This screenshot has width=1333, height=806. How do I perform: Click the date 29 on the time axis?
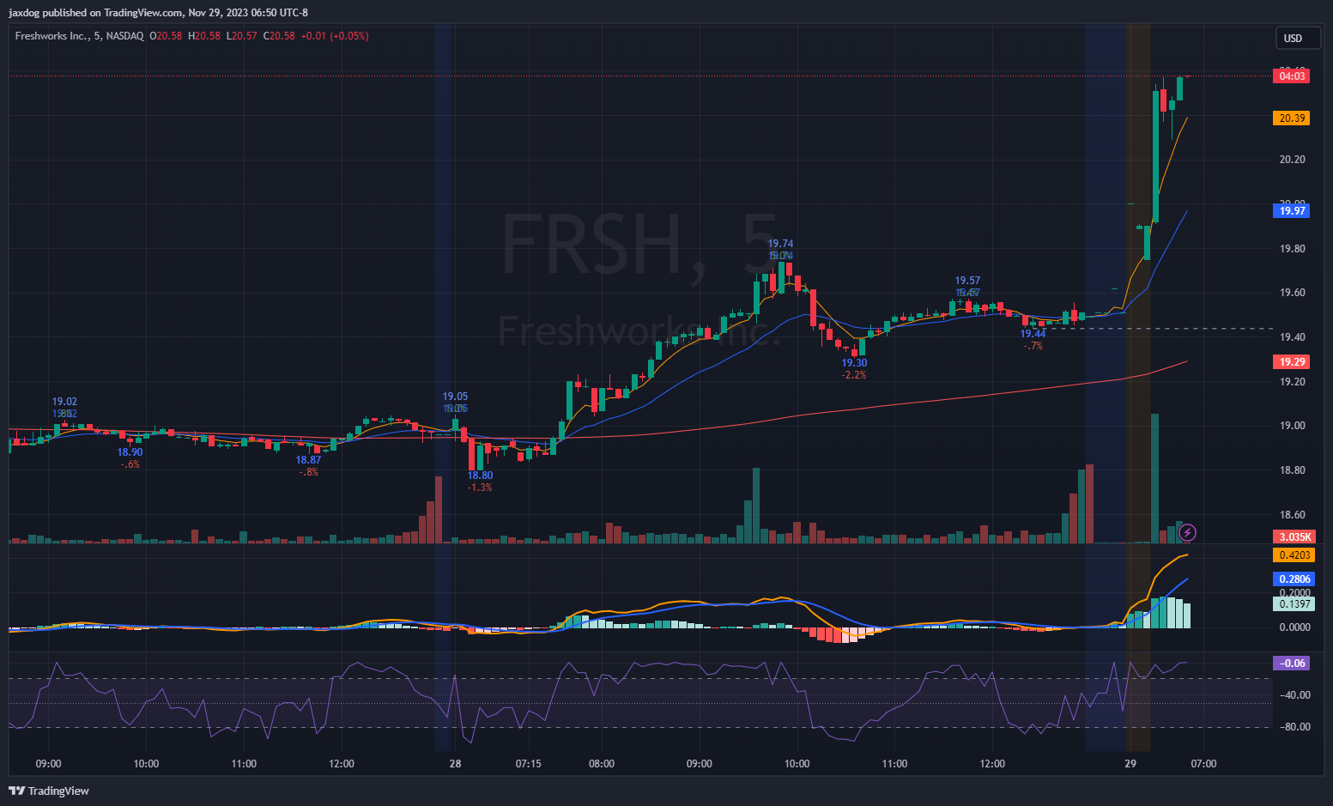(x=1130, y=764)
